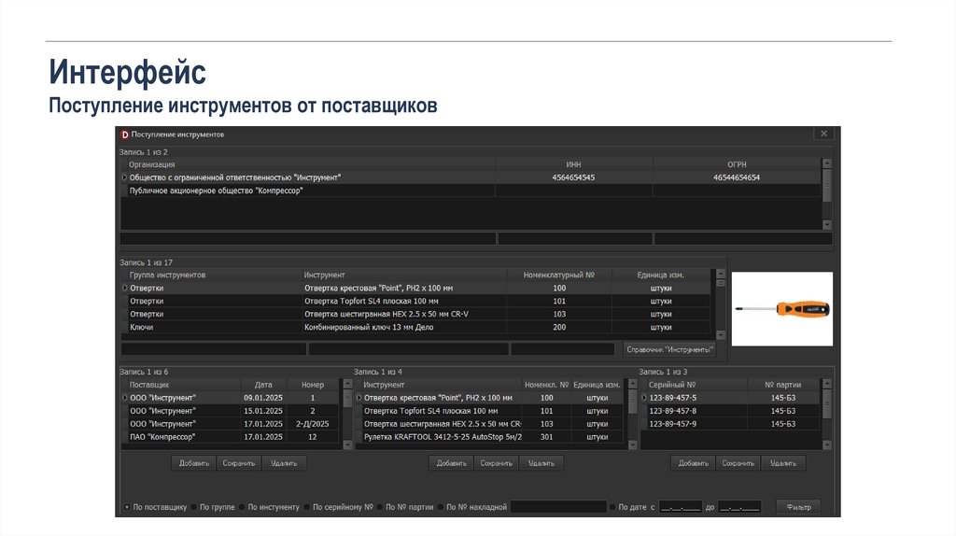Viewport: 956px width, 536px height.
Task: Click the По № накладной text input field
Action: point(557,507)
